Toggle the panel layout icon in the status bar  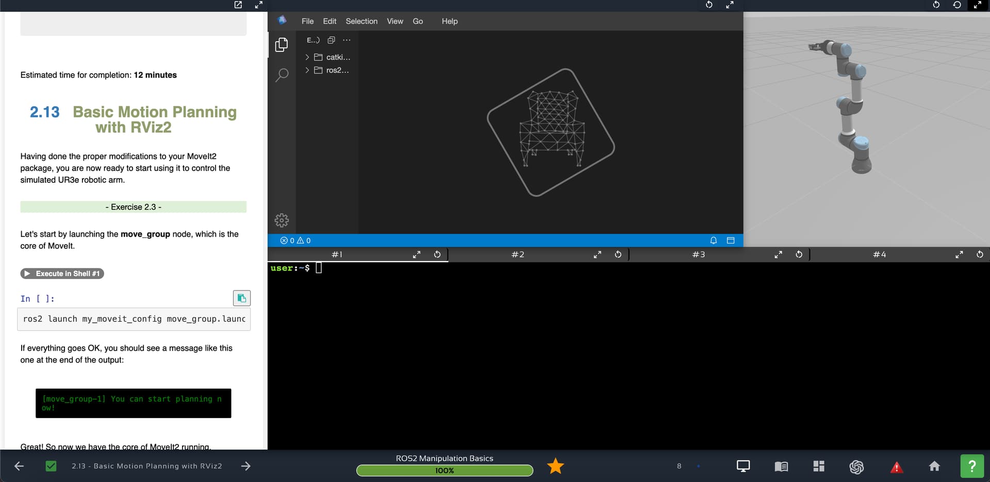tap(731, 240)
